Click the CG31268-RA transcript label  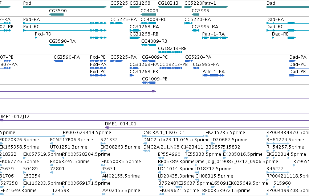click(x=145, y=27)
